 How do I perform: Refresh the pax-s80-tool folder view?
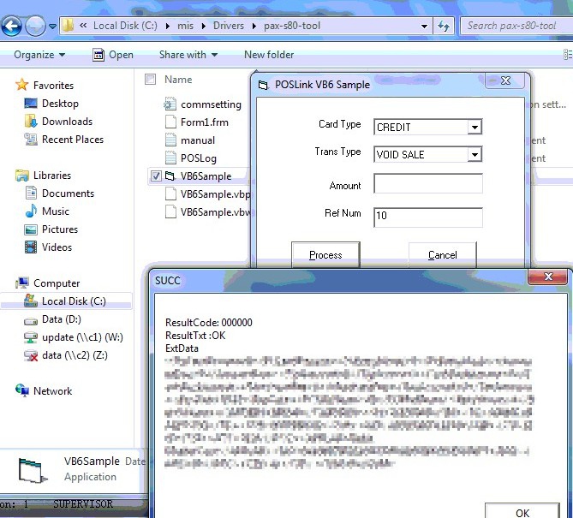click(x=444, y=26)
